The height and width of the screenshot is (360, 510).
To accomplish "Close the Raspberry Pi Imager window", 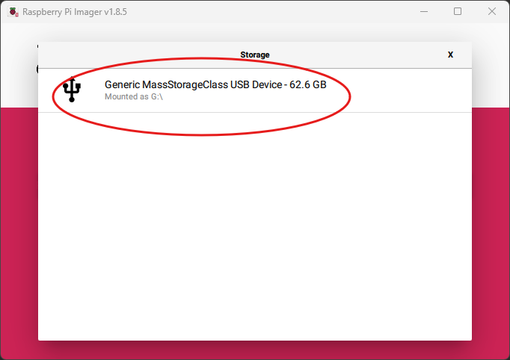I will point(491,11).
